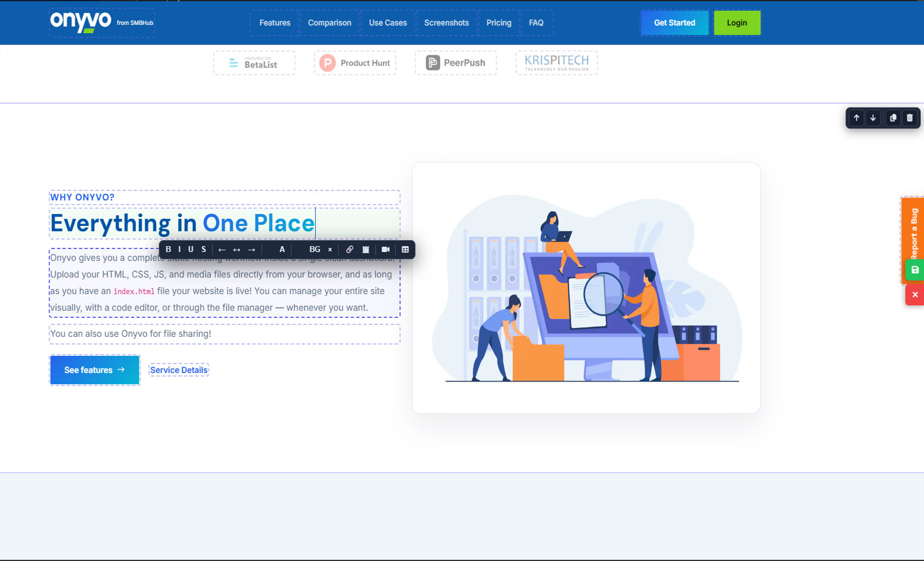Insert a table with the grid icon
This screenshot has width=924, height=561.
click(405, 250)
